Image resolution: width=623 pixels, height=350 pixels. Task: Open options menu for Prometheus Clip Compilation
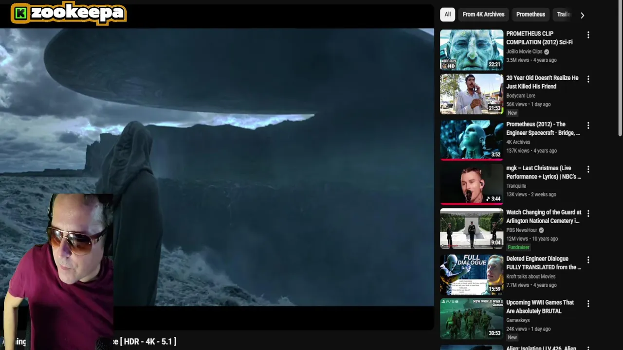588,35
